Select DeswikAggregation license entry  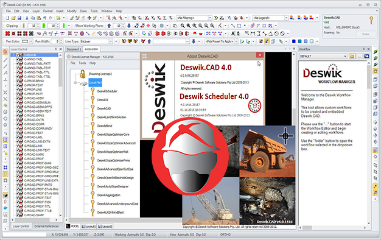(108, 195)
